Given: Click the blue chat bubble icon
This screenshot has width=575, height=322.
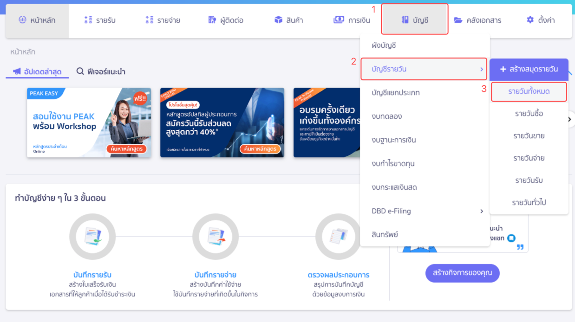Looking at the screenshot, I should [x=511, y=238].
